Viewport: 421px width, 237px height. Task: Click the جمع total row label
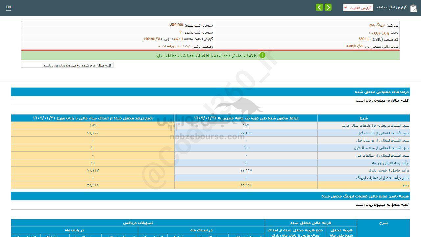pyautogui.click(x=405, y=185)
